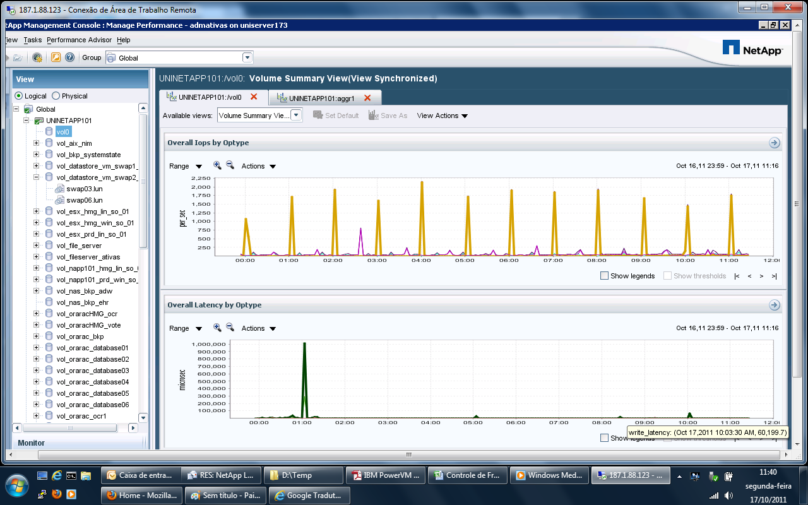The image size is (808, 505).
Task: Select the Physical view radio button
Action: pyautogui.click(x=56, y=96)
